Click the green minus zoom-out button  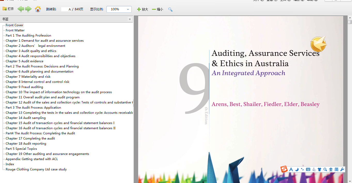tap(154, 9)
